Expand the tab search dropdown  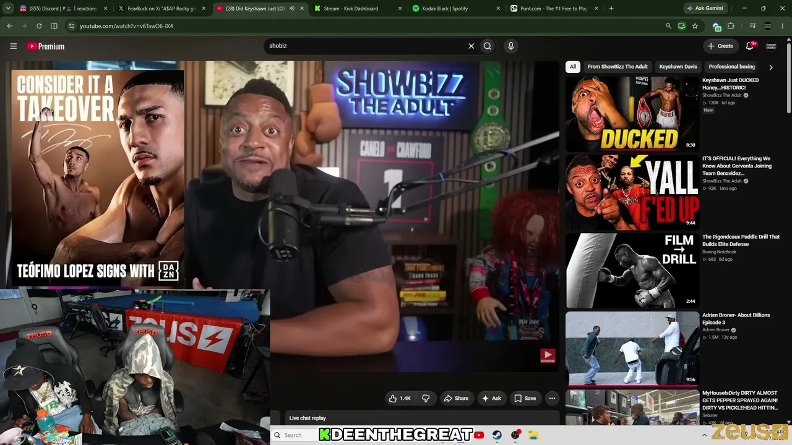tap(8, 9)
